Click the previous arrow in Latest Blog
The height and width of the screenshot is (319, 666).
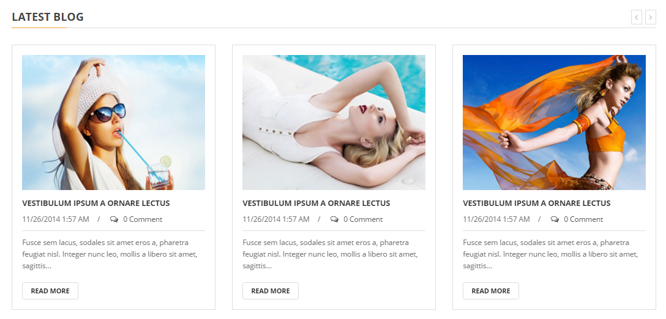coord(636,17)
